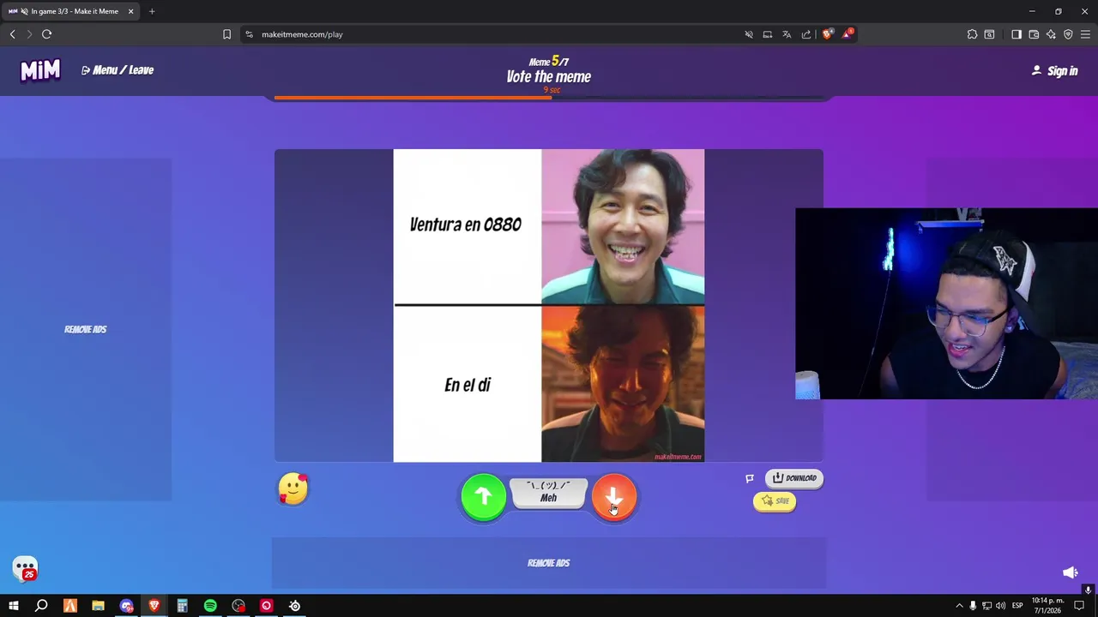Screen dimensions: 1098x617
Task: Open Brave Rewards triangle icon
Action: [x=848, y=34]
